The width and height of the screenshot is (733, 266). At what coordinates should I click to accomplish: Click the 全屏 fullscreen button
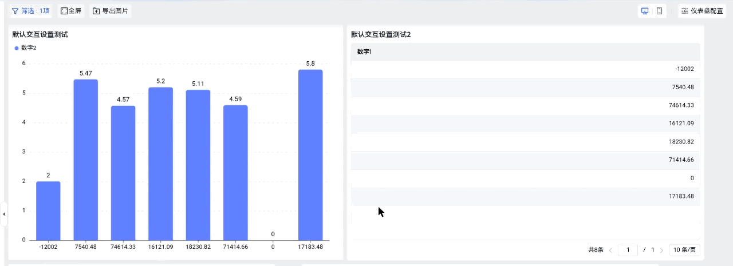[71, 11]
